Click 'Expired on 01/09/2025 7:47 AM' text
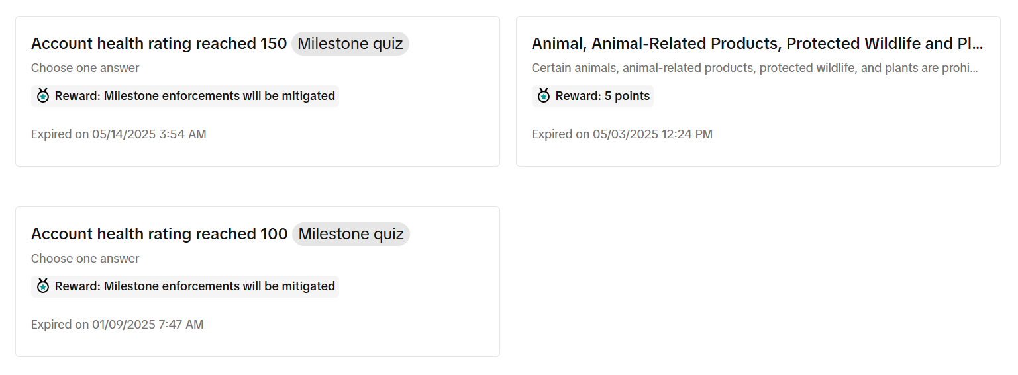Image resolution: width=1018 pixels, height=375 pixels. [x=117, y=325]
